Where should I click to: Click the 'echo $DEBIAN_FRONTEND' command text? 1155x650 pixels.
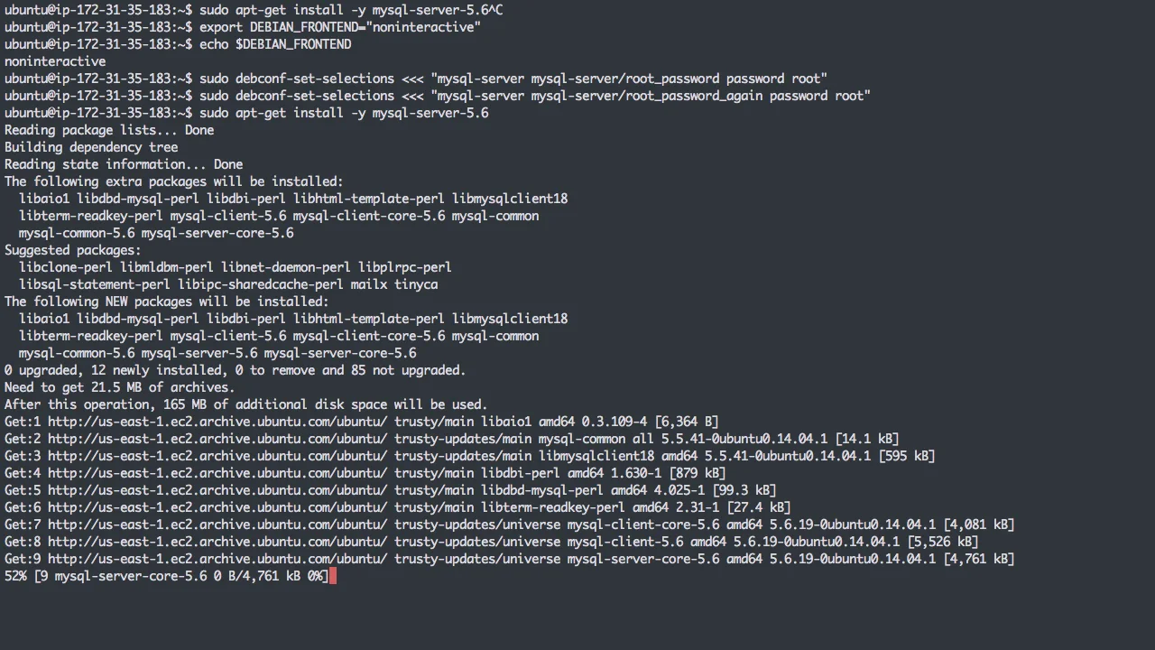click(x=275, y=44)
